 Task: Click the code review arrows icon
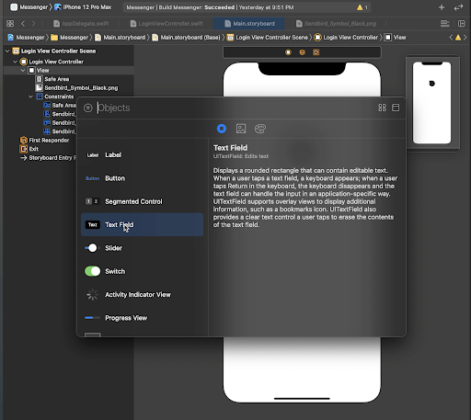click(458, 7)
